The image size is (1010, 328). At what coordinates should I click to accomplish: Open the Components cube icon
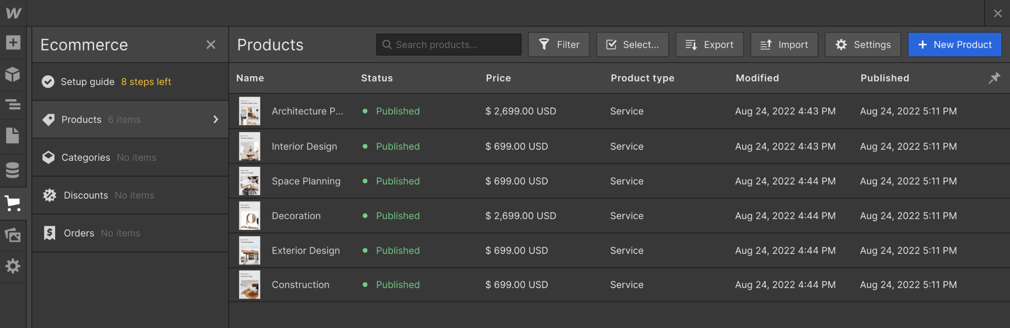coord(13,74)
